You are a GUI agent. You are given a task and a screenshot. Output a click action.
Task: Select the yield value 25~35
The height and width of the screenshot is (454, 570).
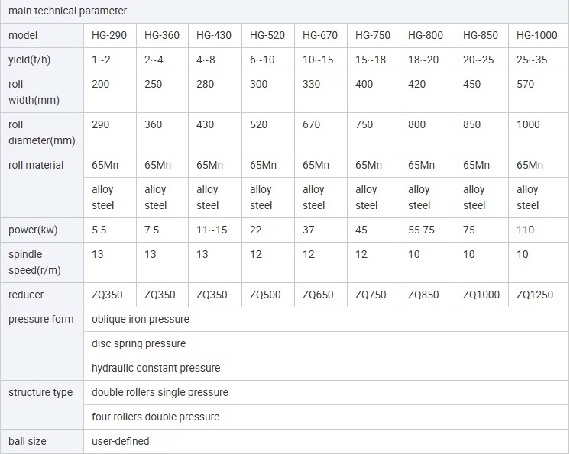point(532,60)
